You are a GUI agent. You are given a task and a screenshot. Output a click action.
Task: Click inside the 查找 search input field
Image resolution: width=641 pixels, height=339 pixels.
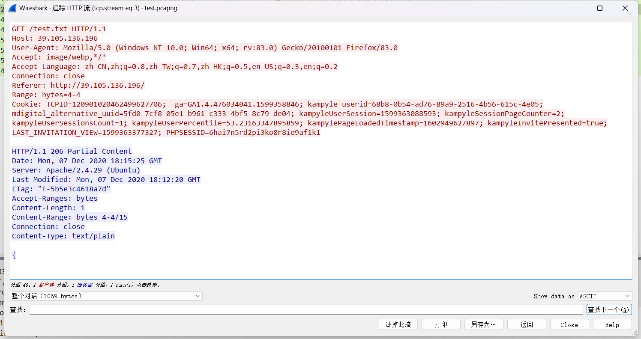click(300, 309)
